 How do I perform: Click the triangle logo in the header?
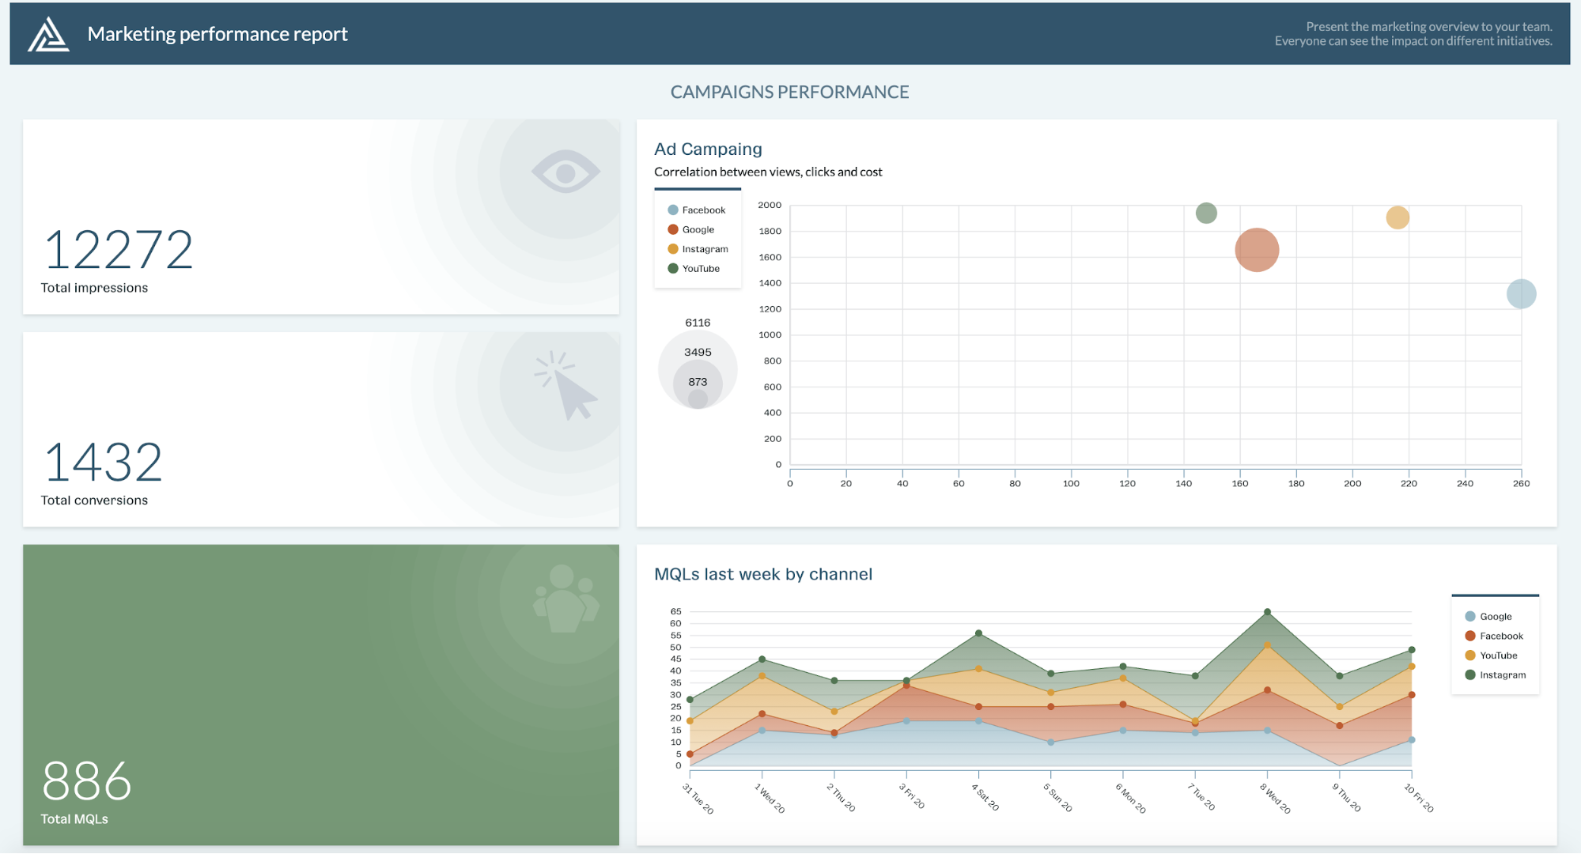tap(47, 33)
